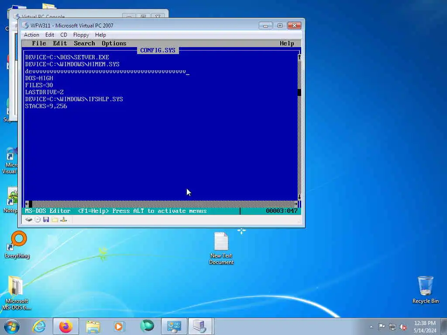The image size is (447, 335).
Task: Click the 00003:047 cursor position indicator
Action: click(x=282, y=211)
